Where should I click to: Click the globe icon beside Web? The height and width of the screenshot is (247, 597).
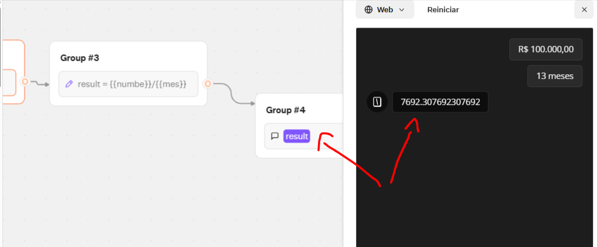[x=368, y=10]
